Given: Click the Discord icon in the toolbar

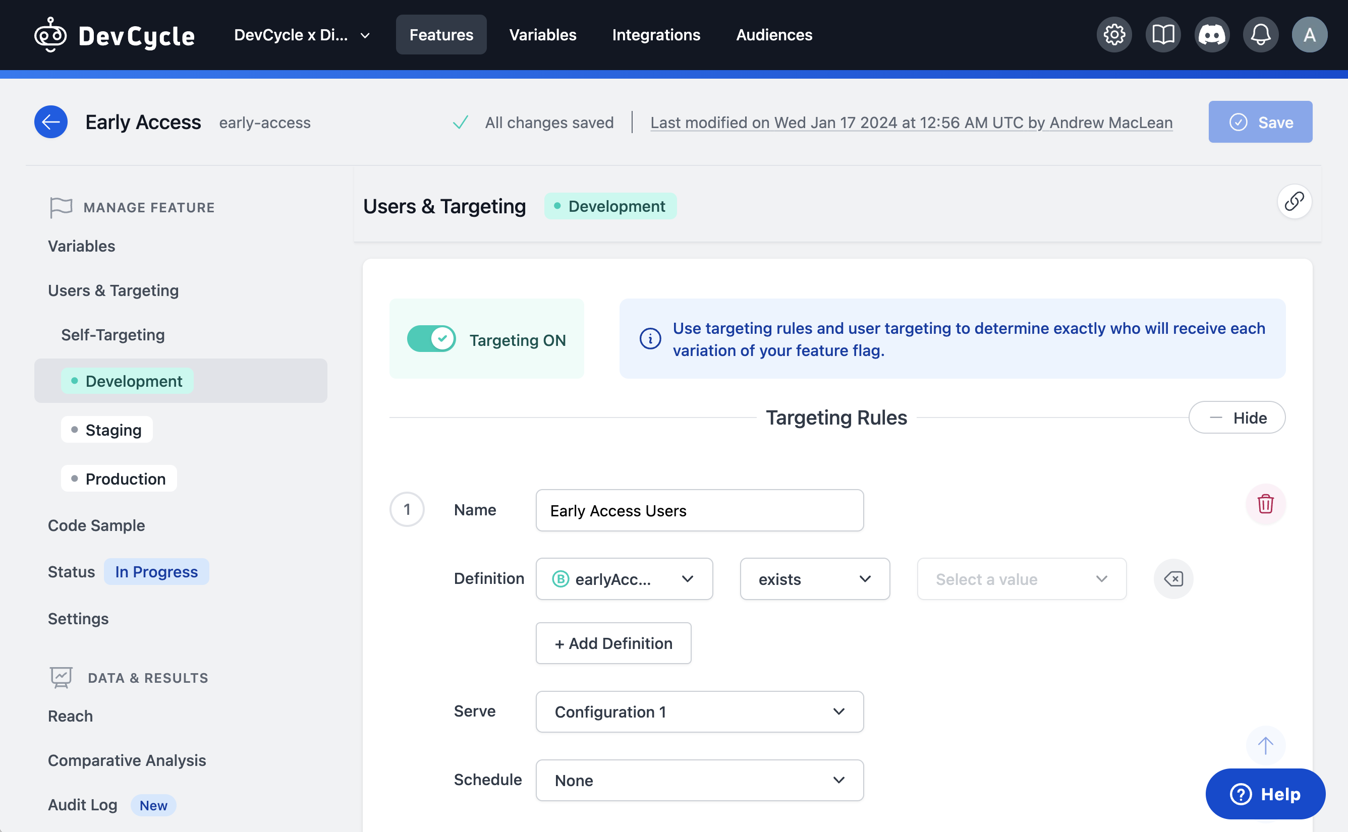Looking at the screenshot, I should pyautogui.click(x=1212, y=34).
